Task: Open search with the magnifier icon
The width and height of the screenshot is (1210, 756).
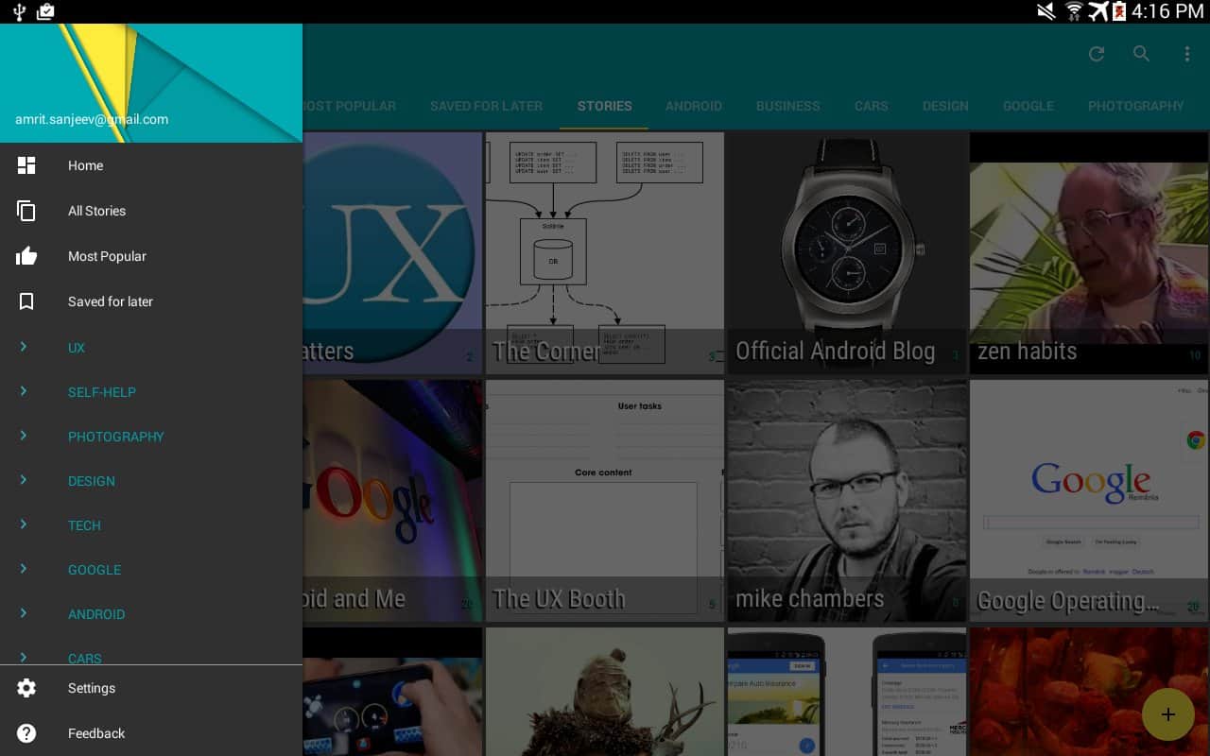Action: [1142, 54]
